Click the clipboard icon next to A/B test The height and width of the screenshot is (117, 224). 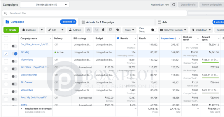coord(89,30)
